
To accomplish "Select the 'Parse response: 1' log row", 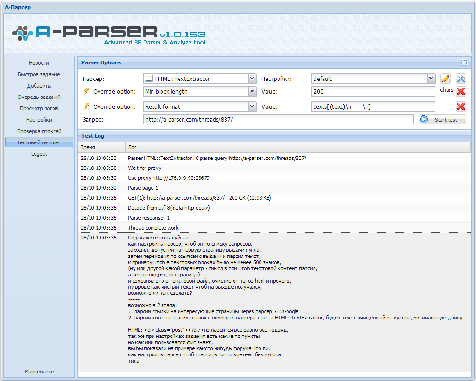I will pos(274,218).
